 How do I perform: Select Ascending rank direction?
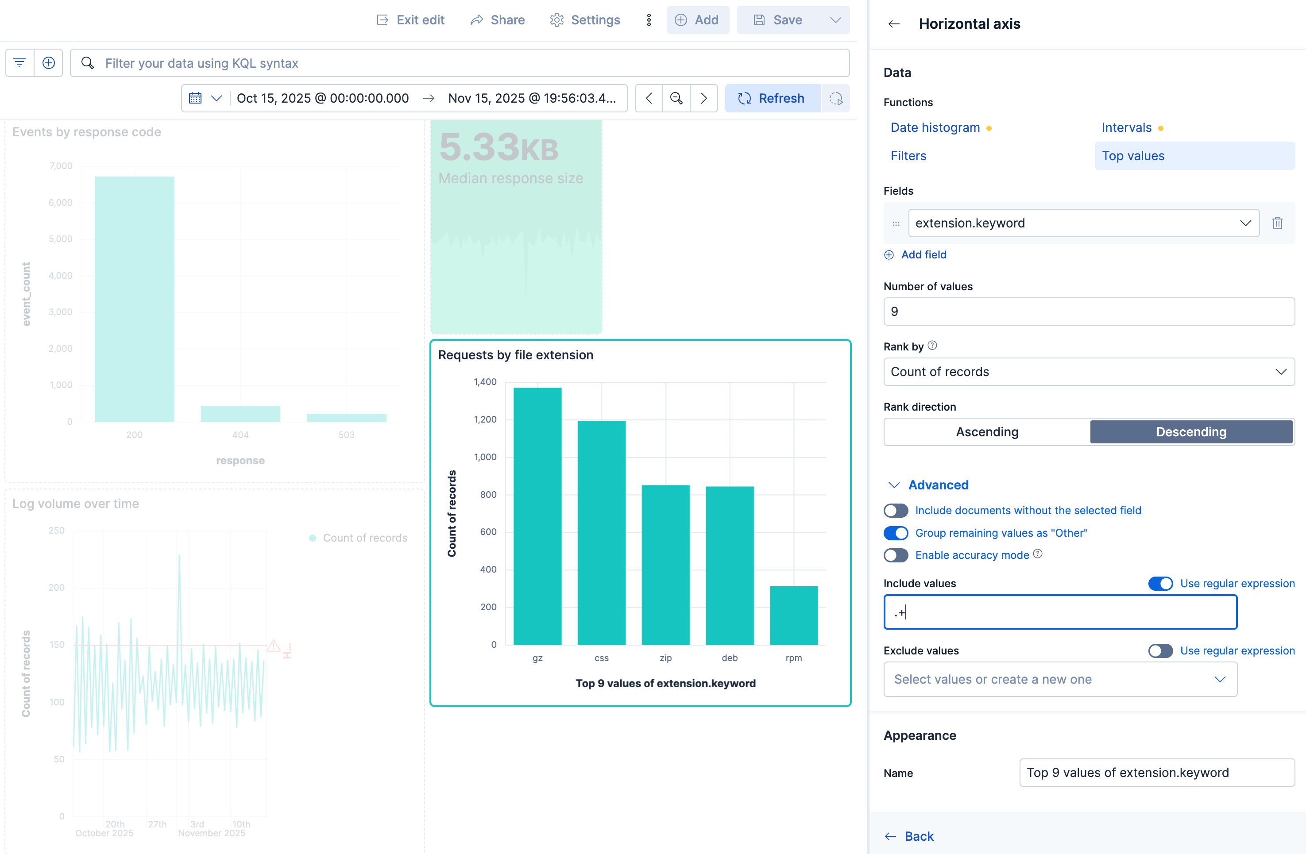pyautogui.click(x=987, y=432)
